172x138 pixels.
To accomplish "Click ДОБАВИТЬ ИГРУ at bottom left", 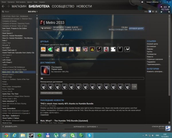I will tap(10, 126).
